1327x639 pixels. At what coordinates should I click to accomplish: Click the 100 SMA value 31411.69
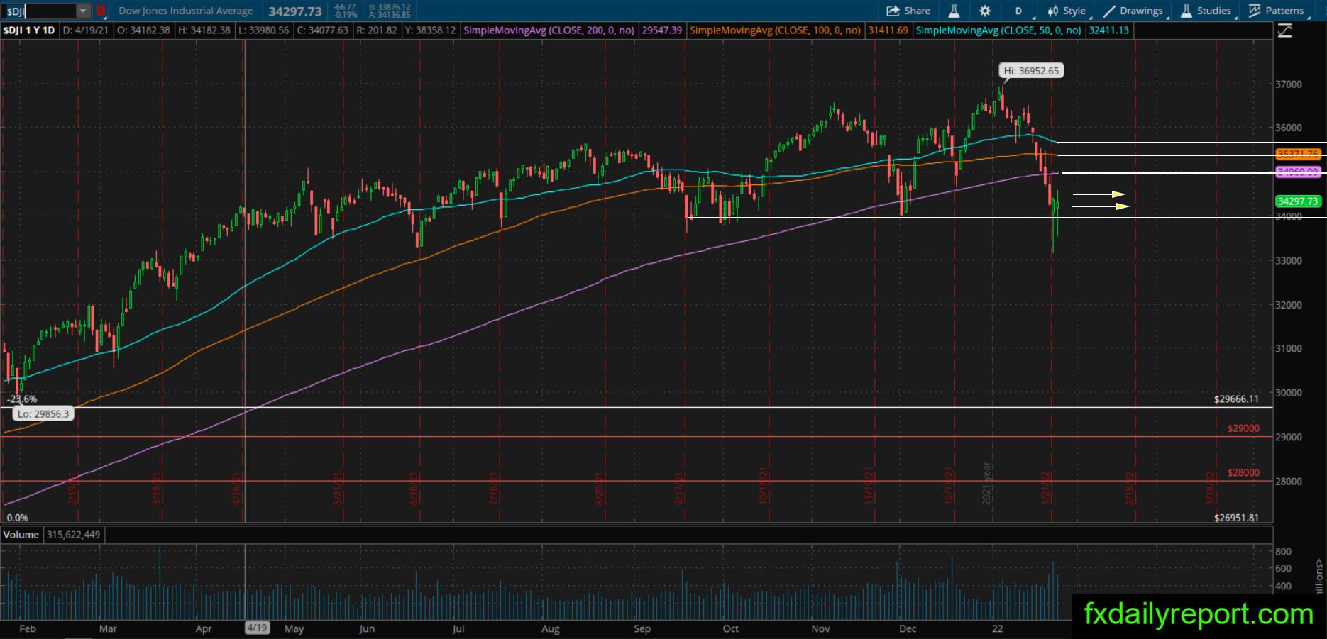point(888,30)
